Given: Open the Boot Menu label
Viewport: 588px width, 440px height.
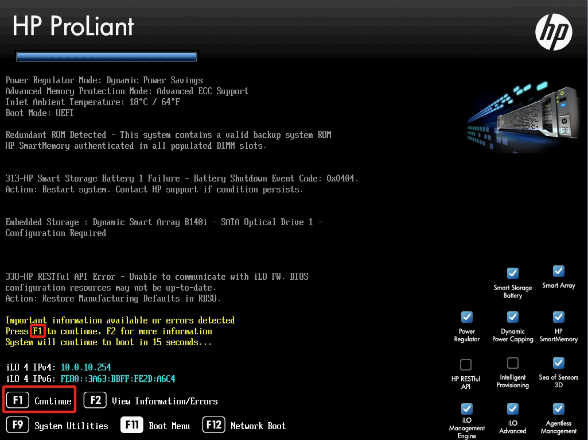Looking at the screenshot, I should 169,426.
